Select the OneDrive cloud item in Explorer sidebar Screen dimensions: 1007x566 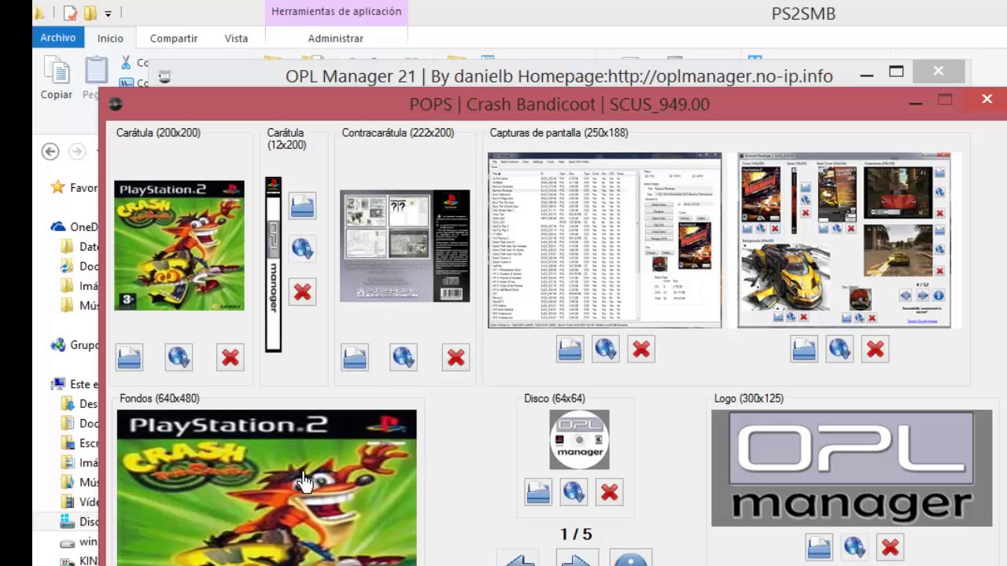click(75, 227)
